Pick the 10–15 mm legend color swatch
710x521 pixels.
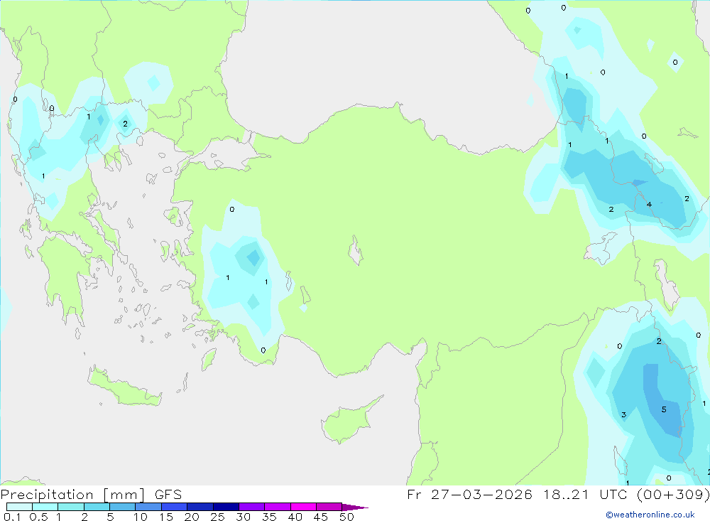[x=148, y=507]
